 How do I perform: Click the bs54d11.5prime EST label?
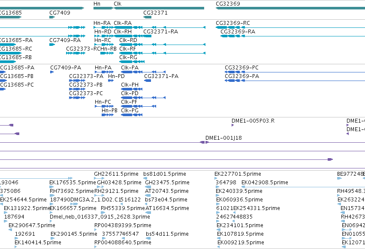[x=167, y=234]
